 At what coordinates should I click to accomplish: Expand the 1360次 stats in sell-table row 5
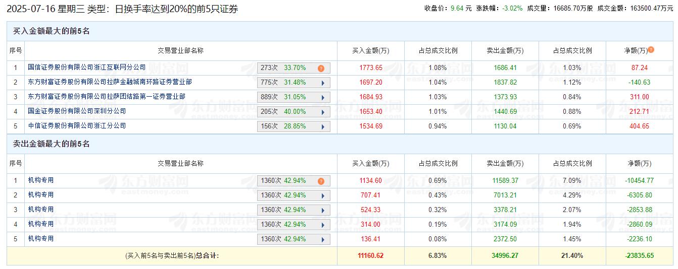(x=322, y=240)
